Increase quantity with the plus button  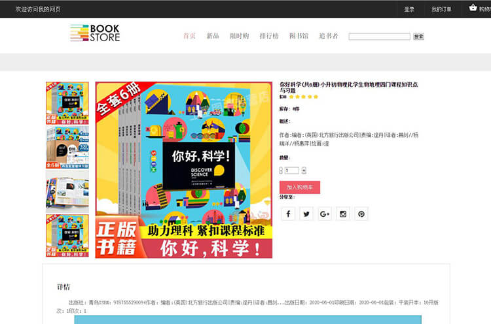coord(304,170)
